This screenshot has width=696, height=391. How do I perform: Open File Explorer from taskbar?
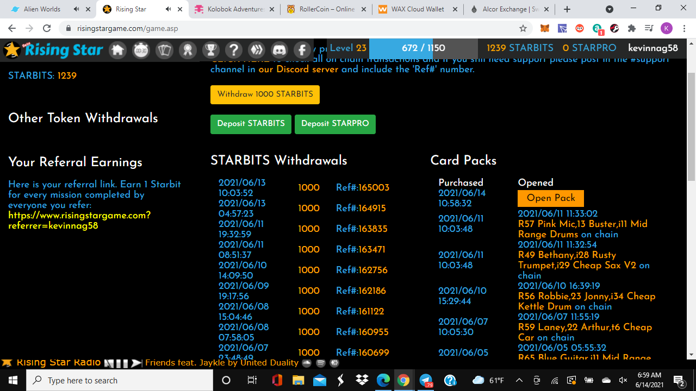[300, 380]
